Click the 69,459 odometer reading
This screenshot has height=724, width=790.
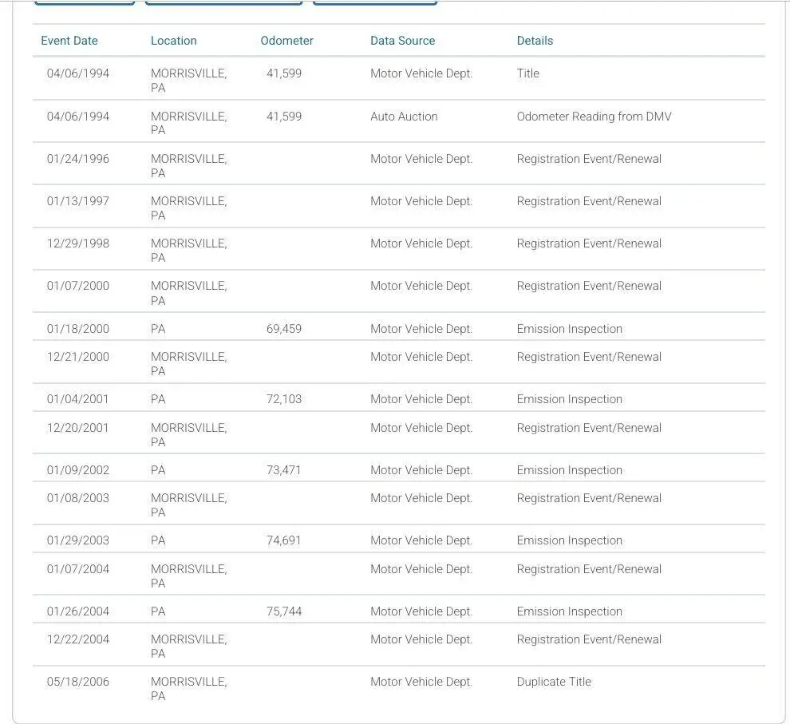tap(284, 329)
